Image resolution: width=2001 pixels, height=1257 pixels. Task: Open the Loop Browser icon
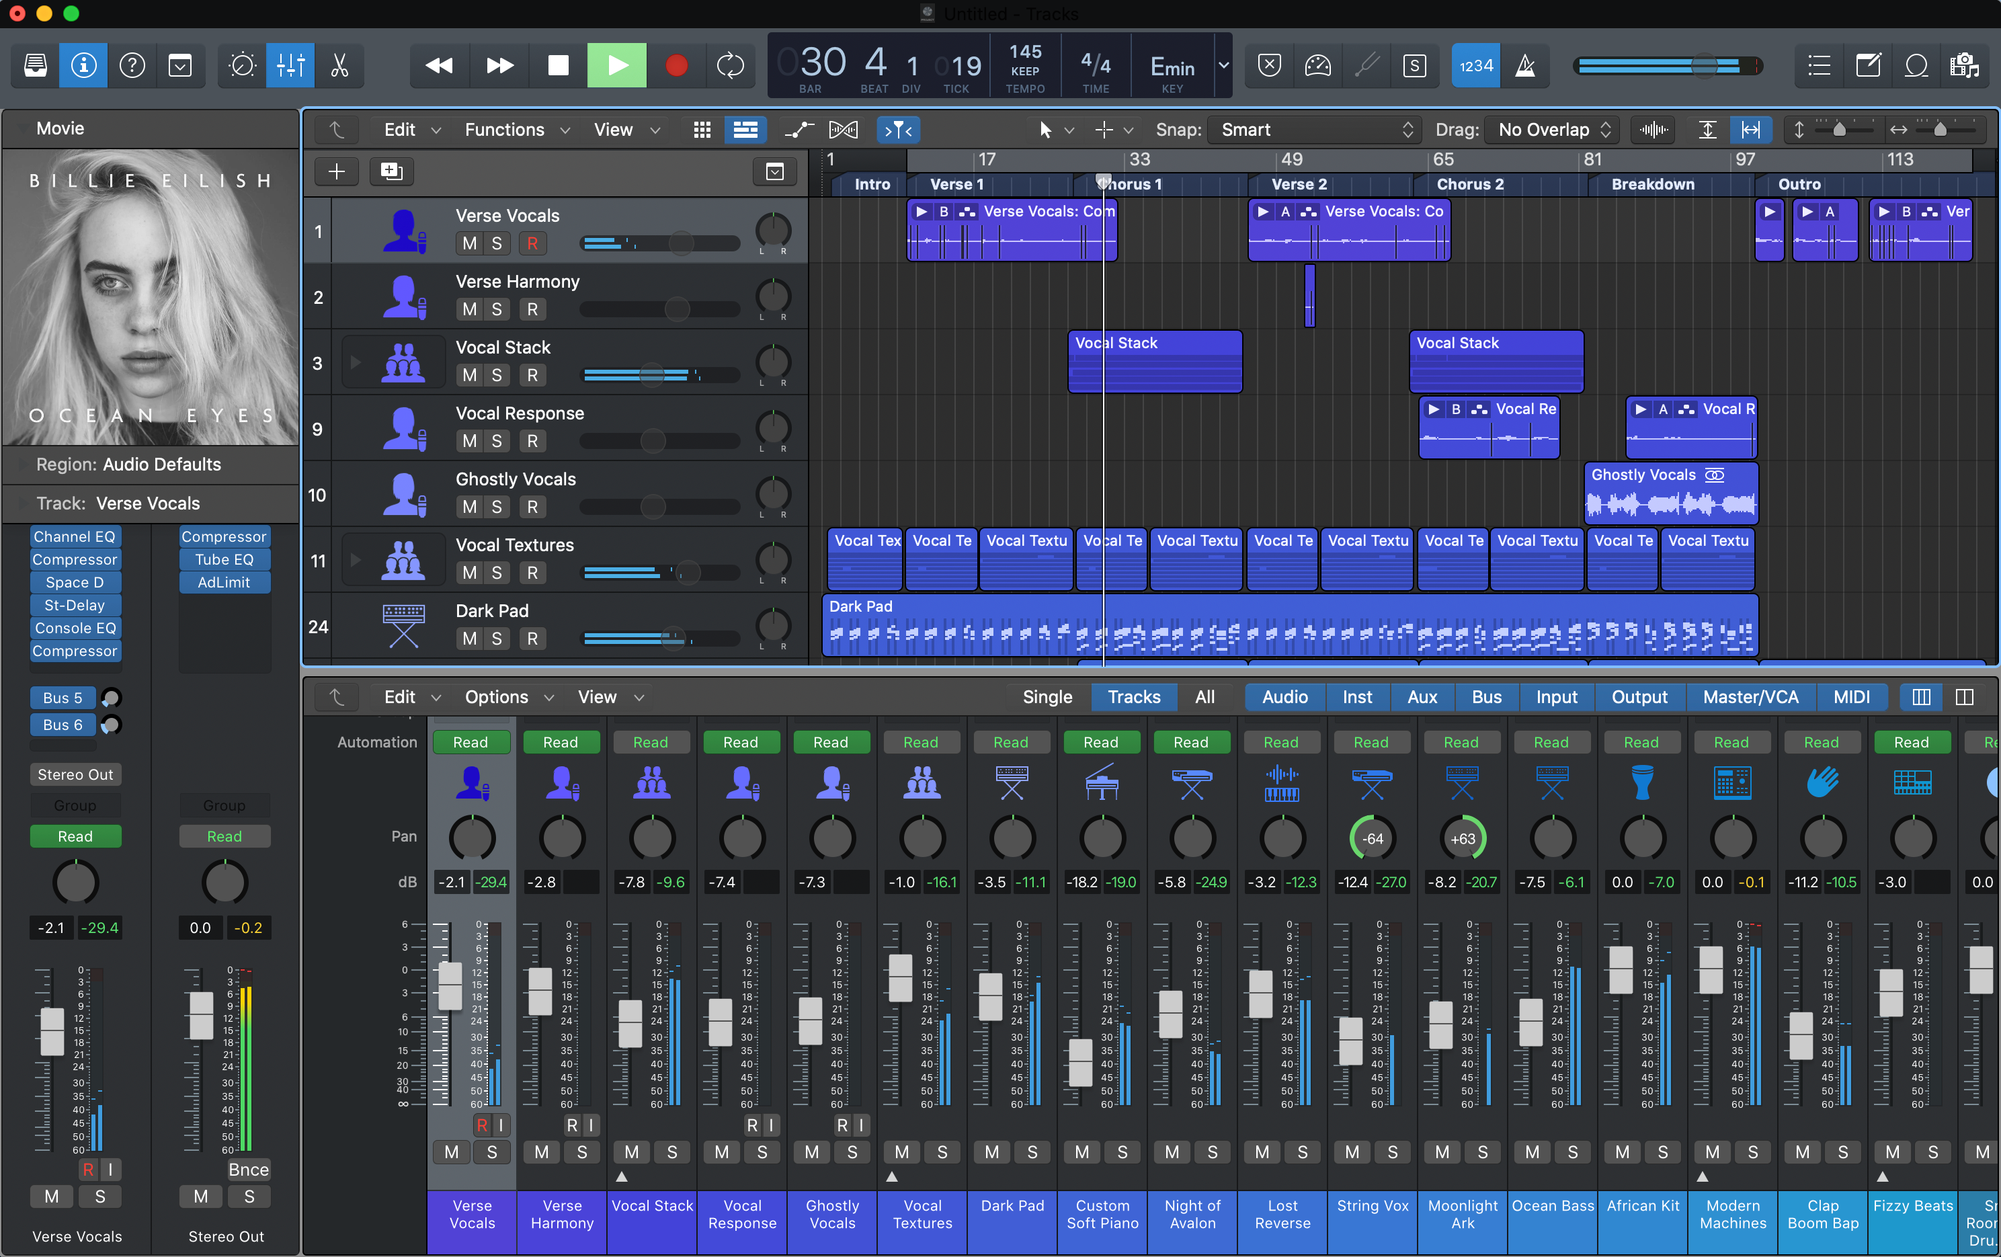[1916, 65]
